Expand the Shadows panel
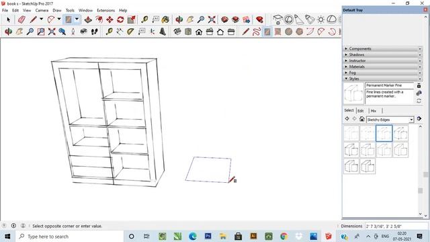This screenshot has height=242, width=430. (383, 54)
